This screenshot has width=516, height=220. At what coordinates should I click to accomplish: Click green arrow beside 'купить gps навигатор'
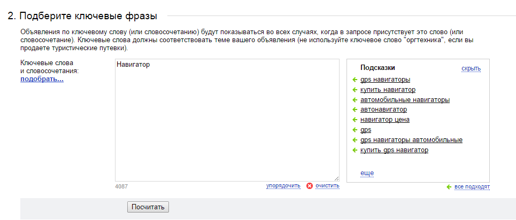pos(355,150)
